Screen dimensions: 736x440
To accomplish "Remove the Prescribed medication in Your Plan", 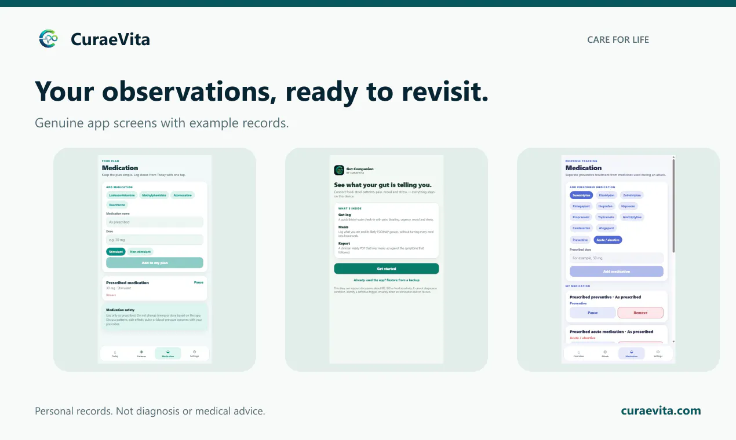I will (111, 295).
